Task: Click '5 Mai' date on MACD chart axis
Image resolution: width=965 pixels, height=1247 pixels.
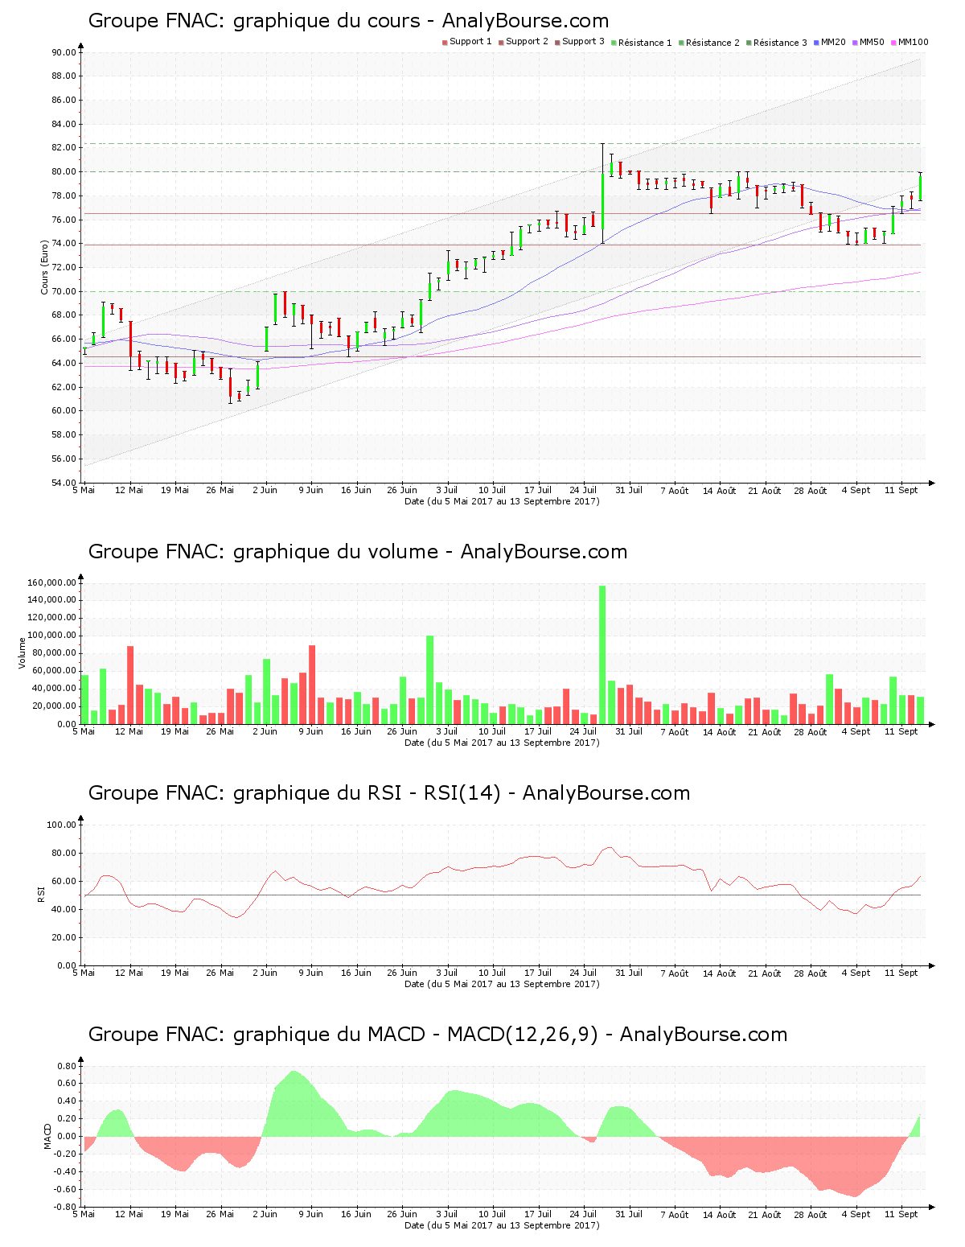Action: pyautogui.click(x=84, y=1214)
